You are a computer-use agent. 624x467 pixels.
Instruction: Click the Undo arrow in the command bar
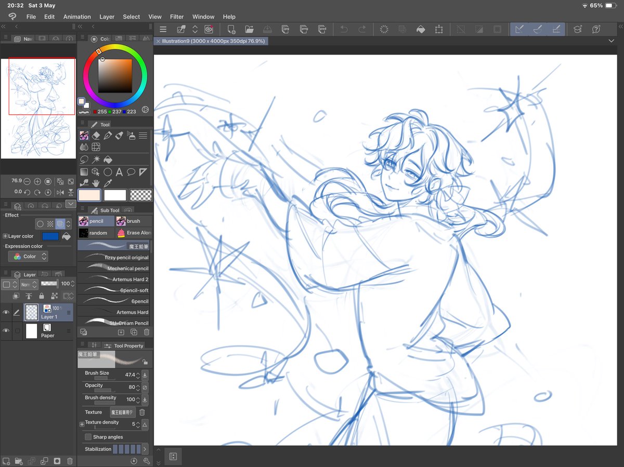(x=344, y=30)
